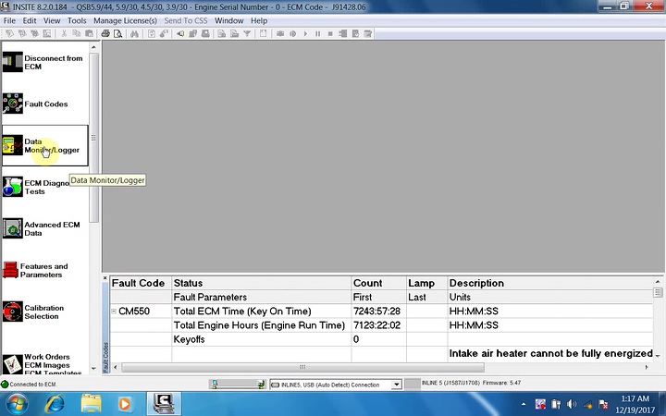Open the Tools menu
Image resolution: width=666 pixels, height=416 pixels.
77,20
